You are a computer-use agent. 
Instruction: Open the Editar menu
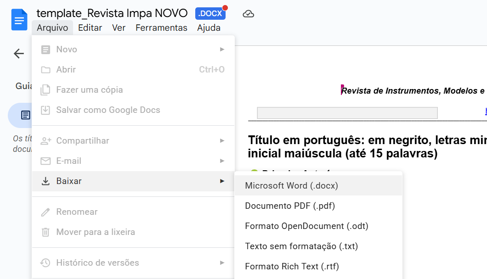[x=90, y=28]
